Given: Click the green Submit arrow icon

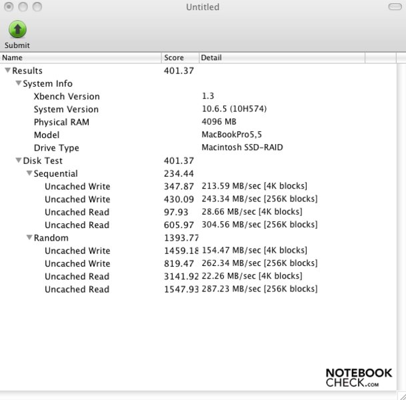Looking at the screenshot, I should click(17, 29).
